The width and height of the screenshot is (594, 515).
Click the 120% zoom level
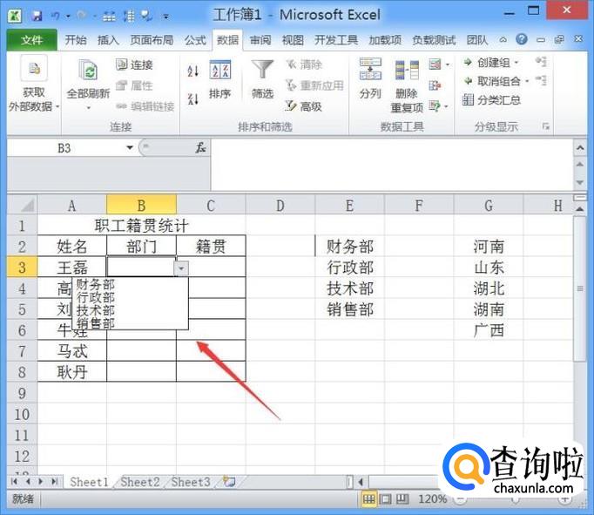point(432,499)
